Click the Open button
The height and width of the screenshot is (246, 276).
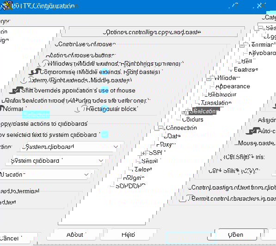tap(235, 234)
